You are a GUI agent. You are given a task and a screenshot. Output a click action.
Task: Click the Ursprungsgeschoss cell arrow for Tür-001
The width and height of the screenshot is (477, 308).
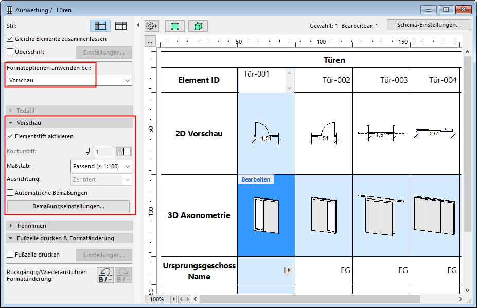(x=288, y=270)
